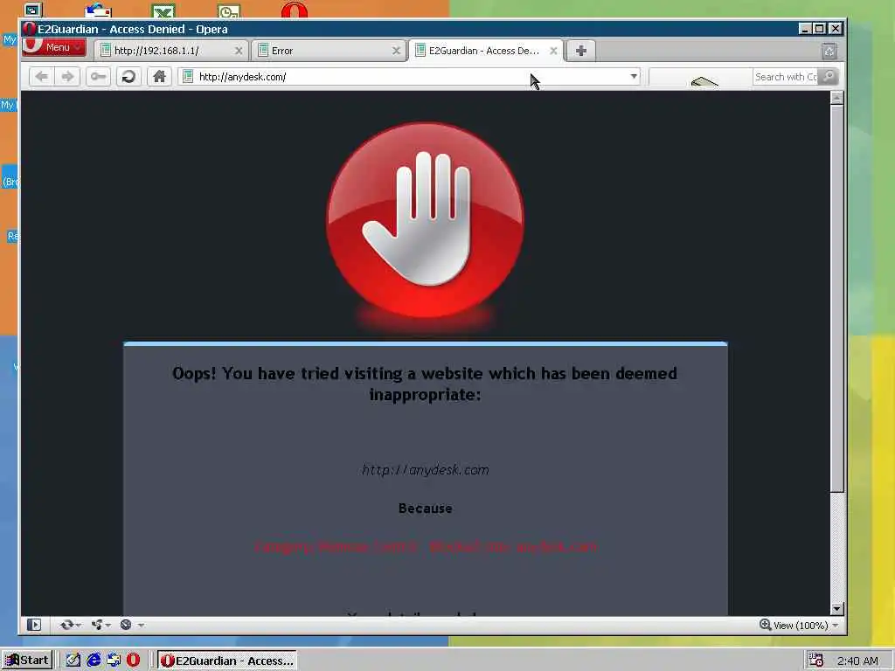This screenshot has height=671, width=895.
Task: Click the sync quick launch icon
Action: point(114,661)
